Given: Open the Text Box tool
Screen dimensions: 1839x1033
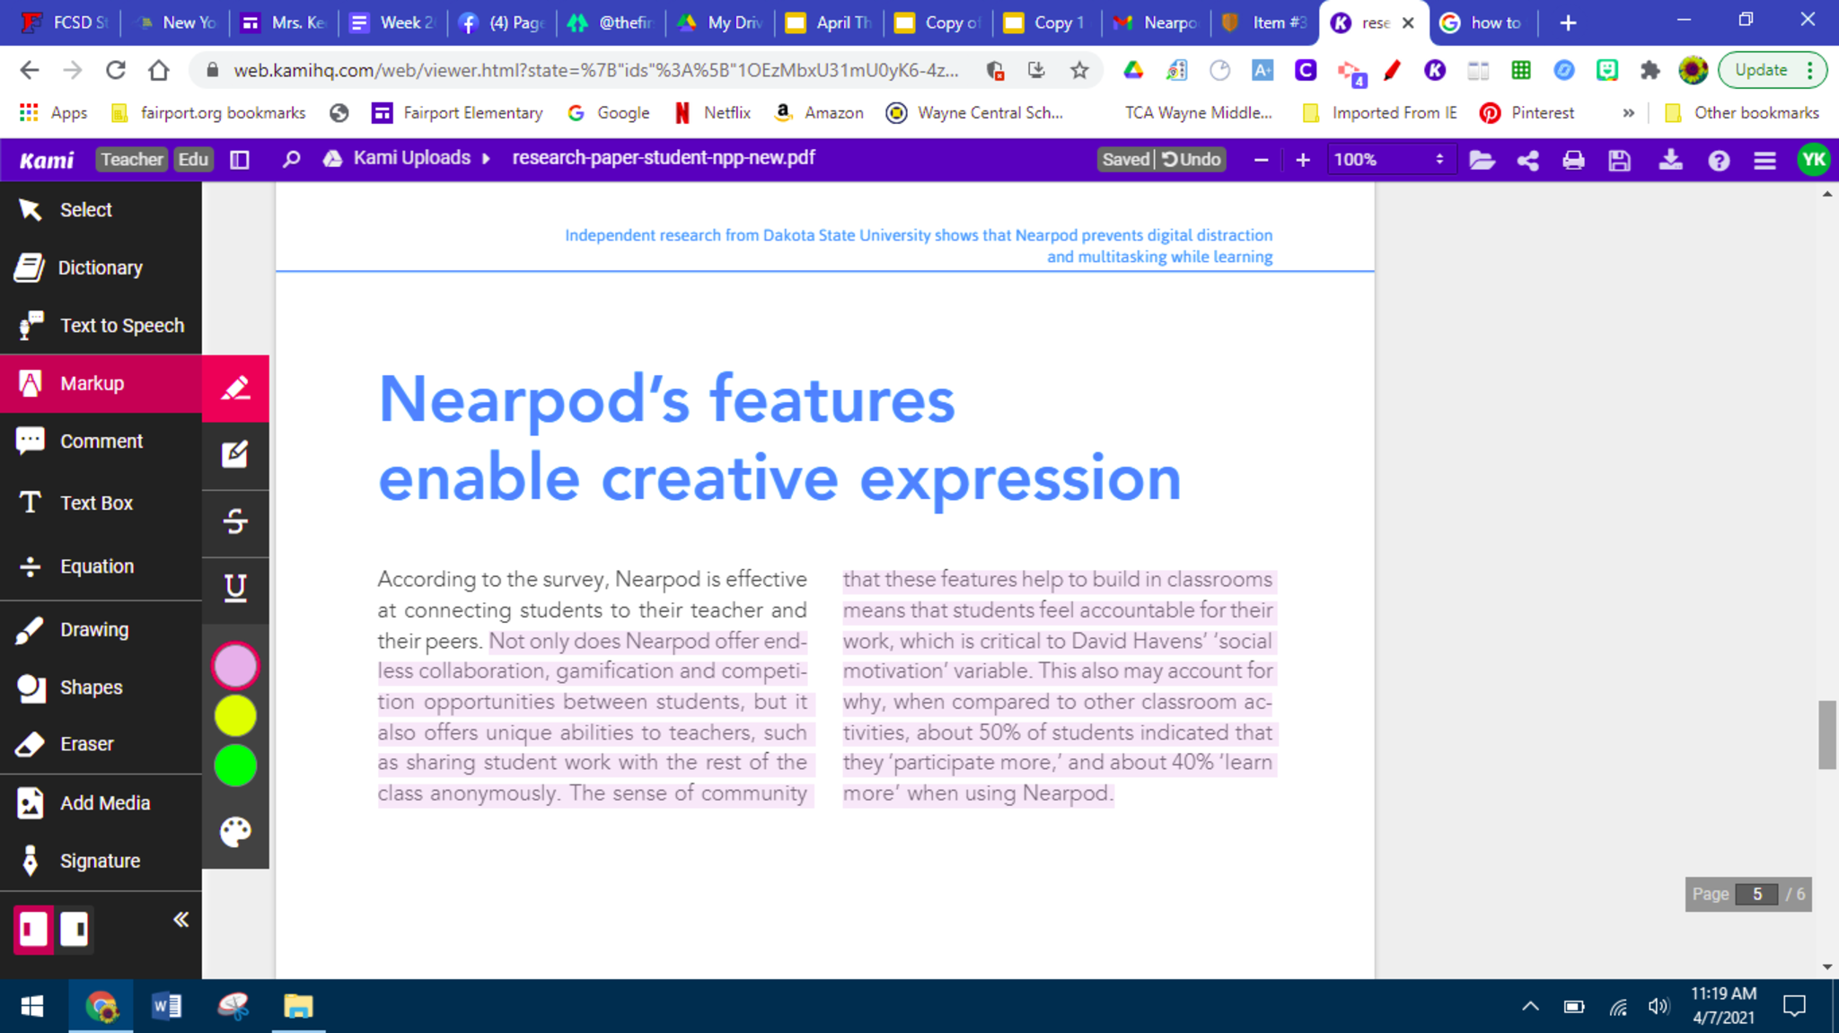Looking at the screenshot, I should (96, 503).
